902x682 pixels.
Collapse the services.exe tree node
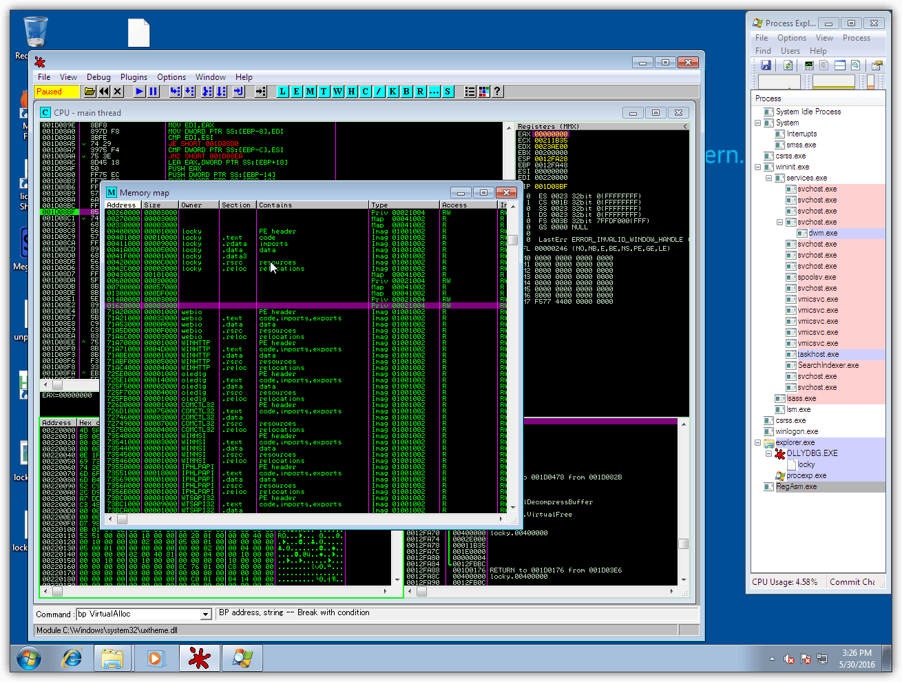[x=769, y=178]
